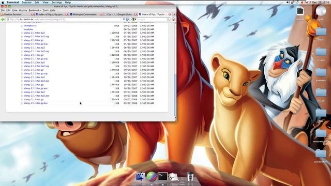
Task: Open URL history dropdown arrow
Action: [x=124, y=19]
